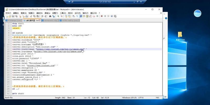Toggle synchronized horizontal scrolling icon

[x=69, y=16]
